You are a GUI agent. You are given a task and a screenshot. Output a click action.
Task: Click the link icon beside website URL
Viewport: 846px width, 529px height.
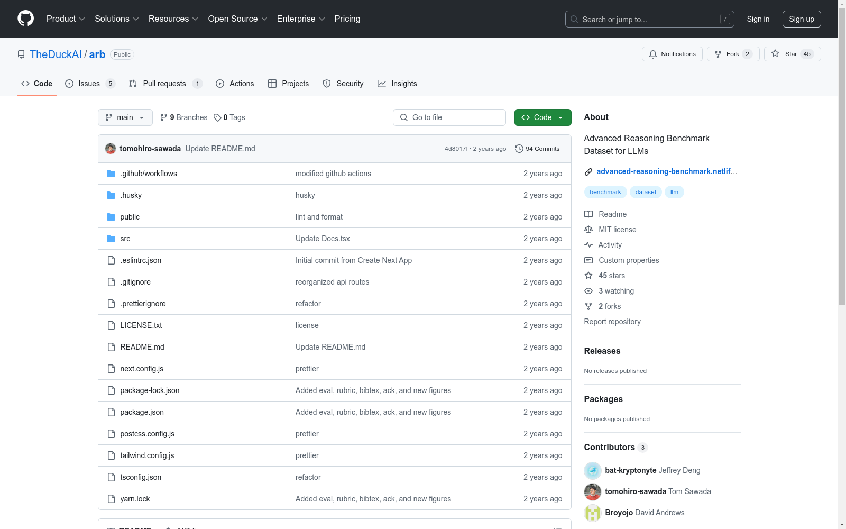[588, 171]
